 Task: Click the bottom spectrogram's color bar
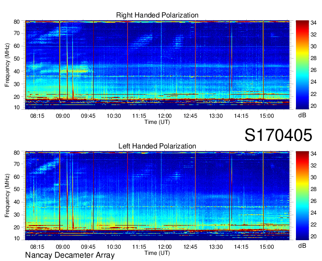click(302, 196)
